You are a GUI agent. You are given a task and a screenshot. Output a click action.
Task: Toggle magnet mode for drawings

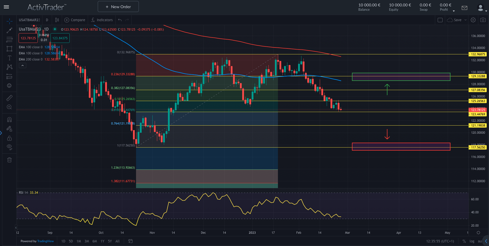pos(9,120)
